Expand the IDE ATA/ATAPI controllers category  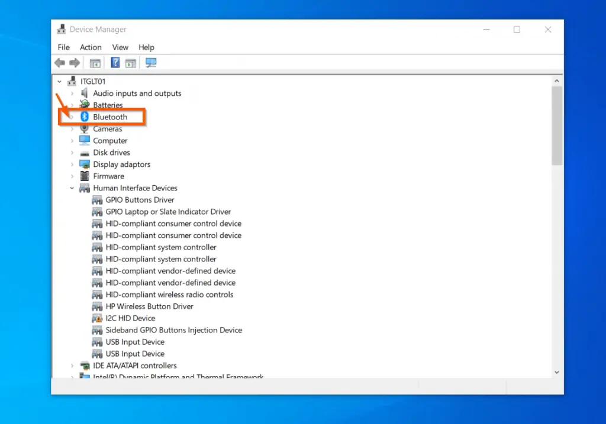[72, 365]
